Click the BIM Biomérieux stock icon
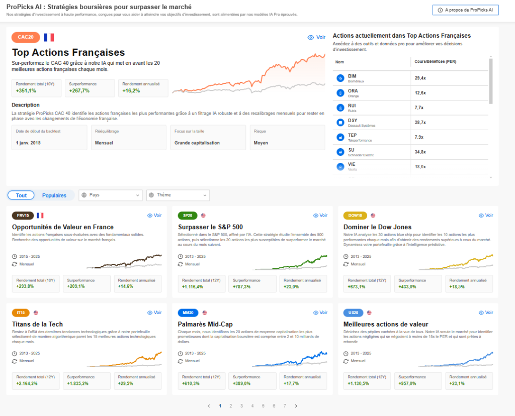Image resolution: width=515 pixels, height=416 pixels. [340, 78]
